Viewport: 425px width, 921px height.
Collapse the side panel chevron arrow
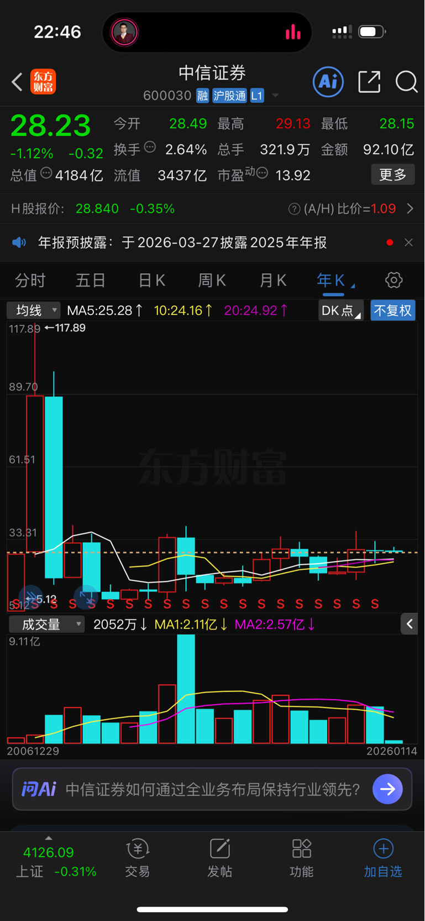coord(410,624)
